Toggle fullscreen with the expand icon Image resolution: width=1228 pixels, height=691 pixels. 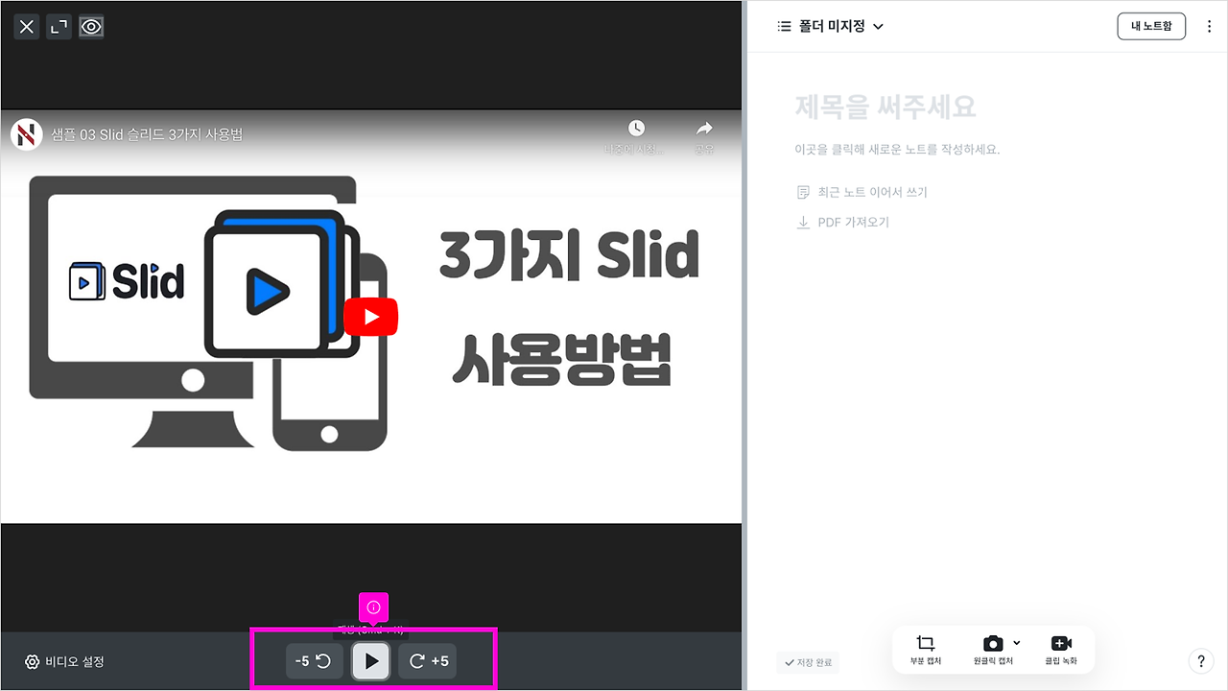(59, 26)
